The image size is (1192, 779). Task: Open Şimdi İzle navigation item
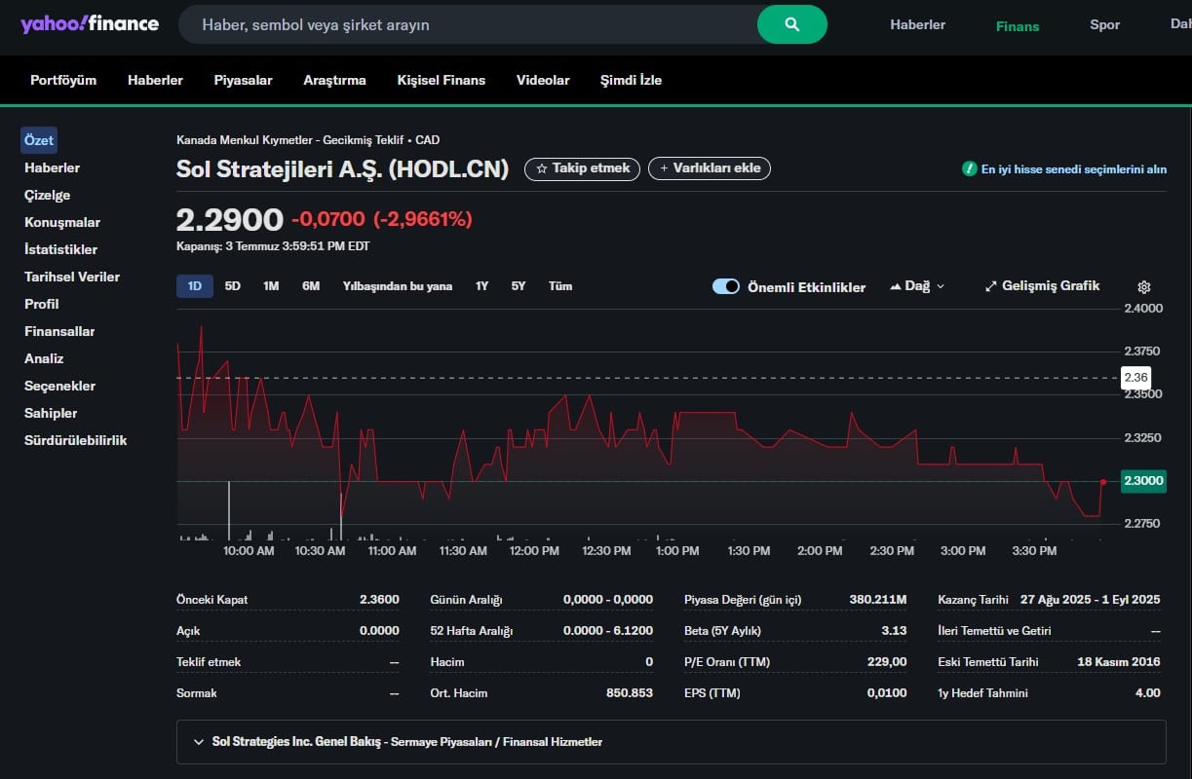631,80
